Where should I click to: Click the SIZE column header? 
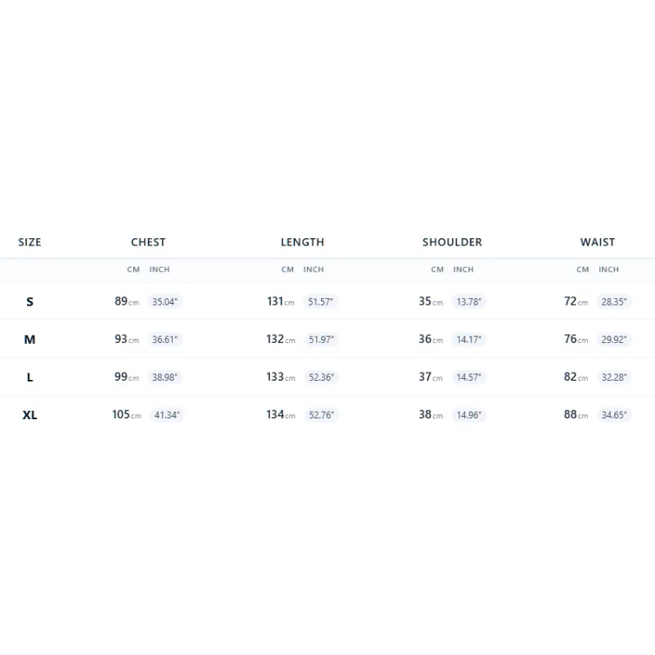(29, 242)
